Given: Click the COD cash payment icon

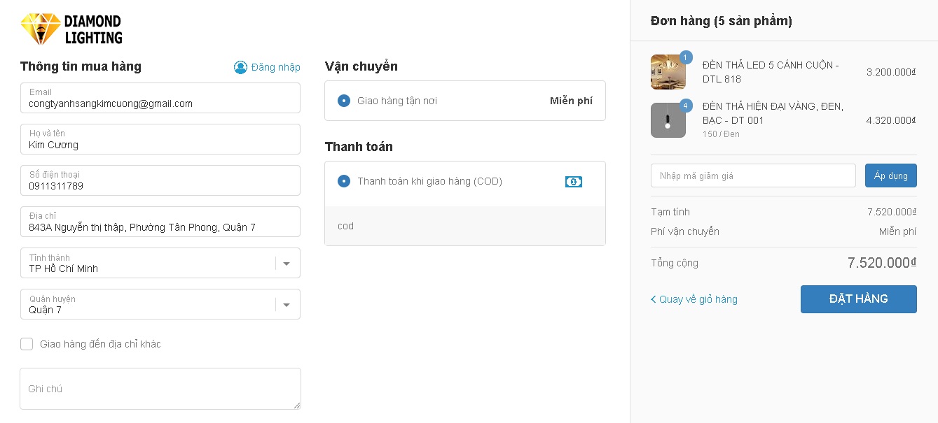Looking at the screenshot, I should click(573, 182).
